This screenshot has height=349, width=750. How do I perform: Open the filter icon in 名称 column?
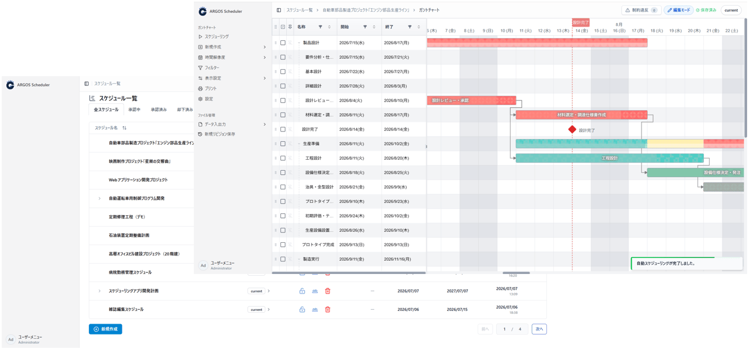pyautogui.click(x=320, y=27)
